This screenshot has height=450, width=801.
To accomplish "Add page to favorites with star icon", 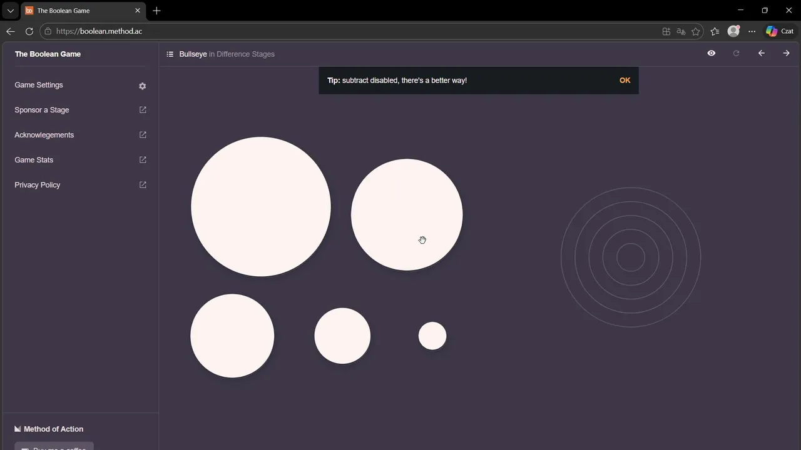I will (696, 31).
